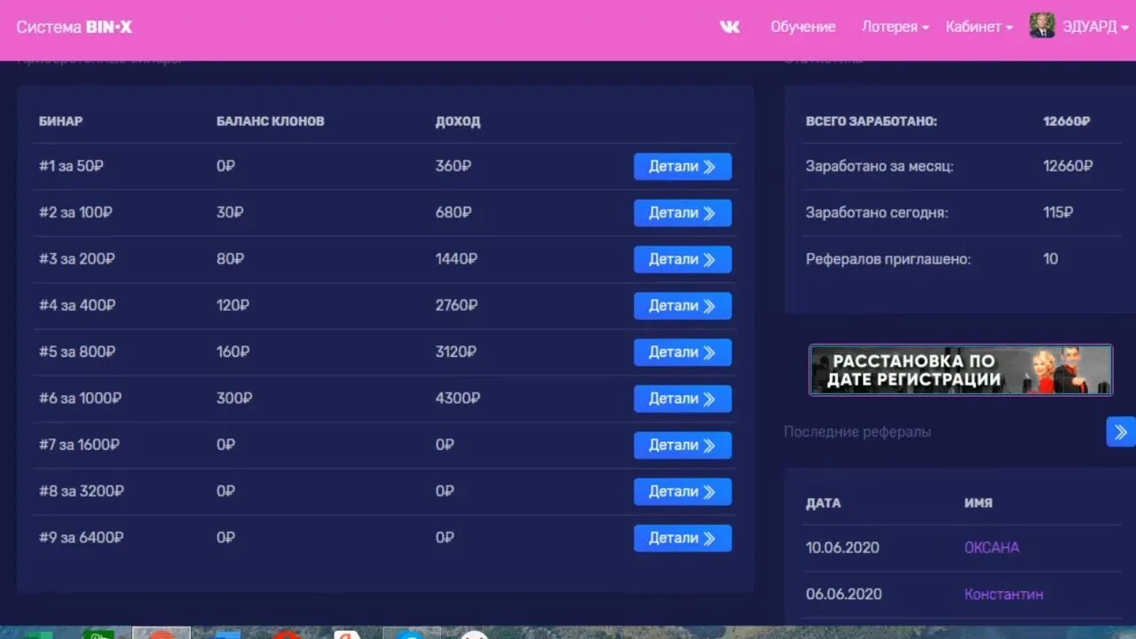Click the Система BIN·X logo link
This screenshot has height=639, width=1136.
coord(75,27)
